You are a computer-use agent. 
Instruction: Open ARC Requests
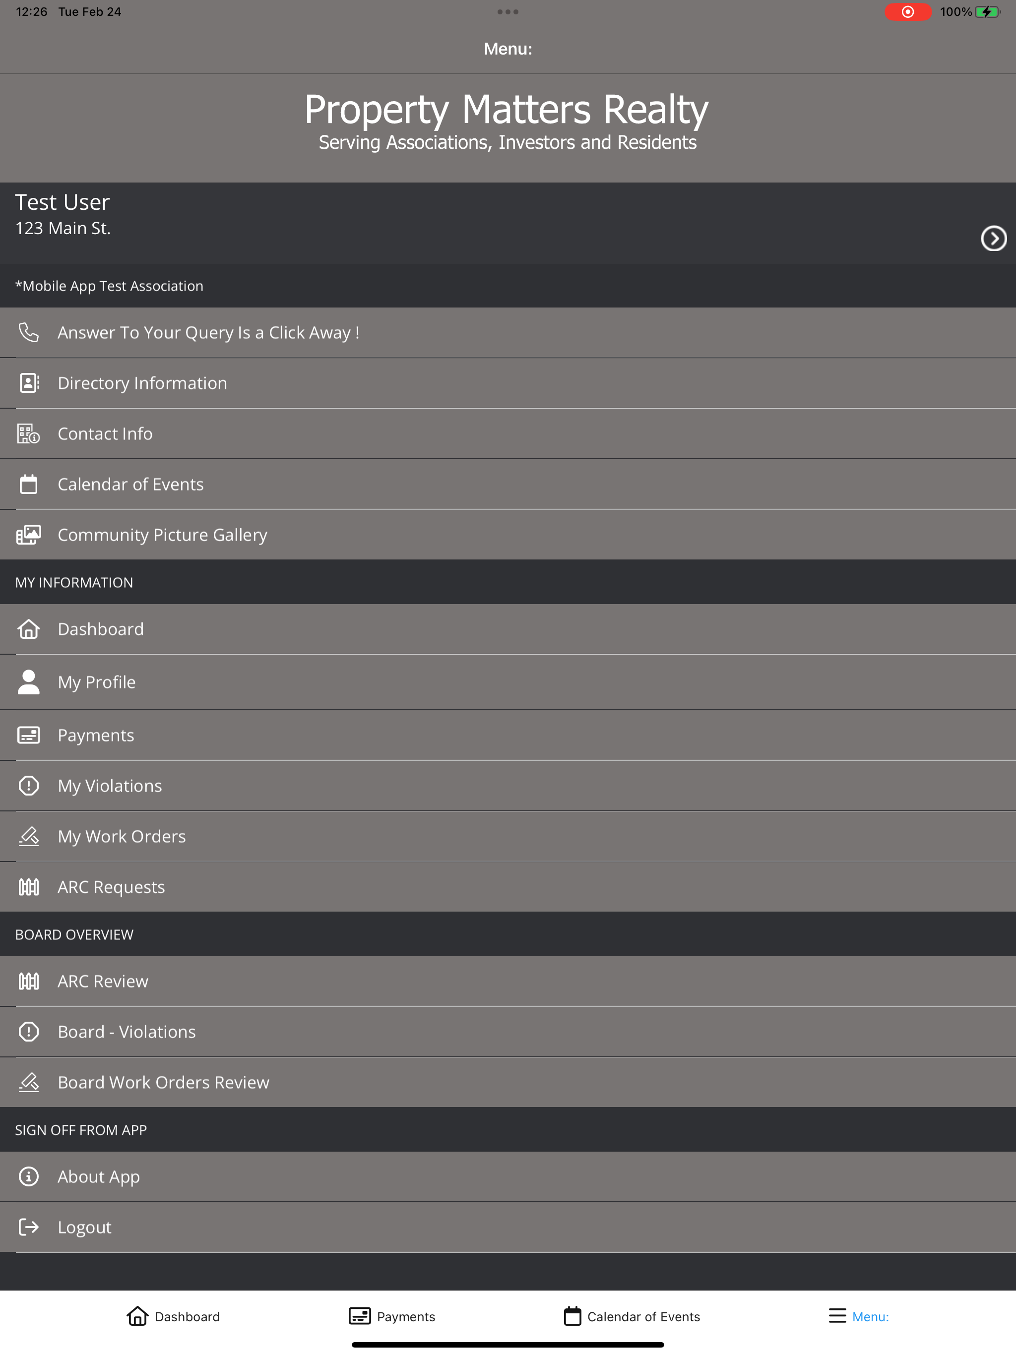click(x=508, y=886)
